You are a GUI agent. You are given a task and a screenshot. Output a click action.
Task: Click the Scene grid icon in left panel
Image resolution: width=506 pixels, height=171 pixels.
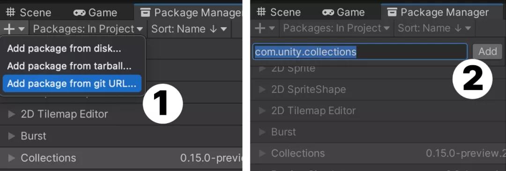(11, 13)
